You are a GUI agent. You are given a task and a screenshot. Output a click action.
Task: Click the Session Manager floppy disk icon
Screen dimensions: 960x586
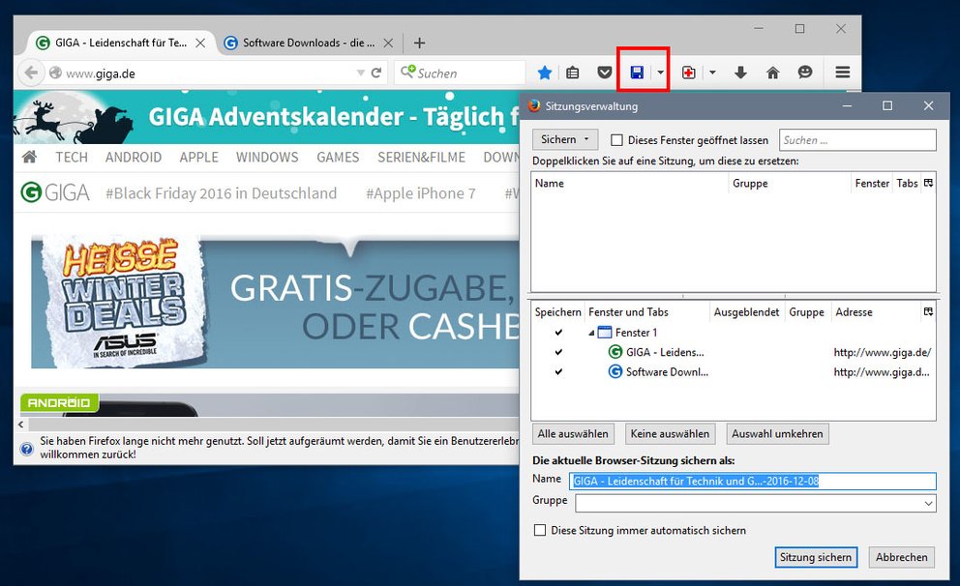tap(637, 73)
